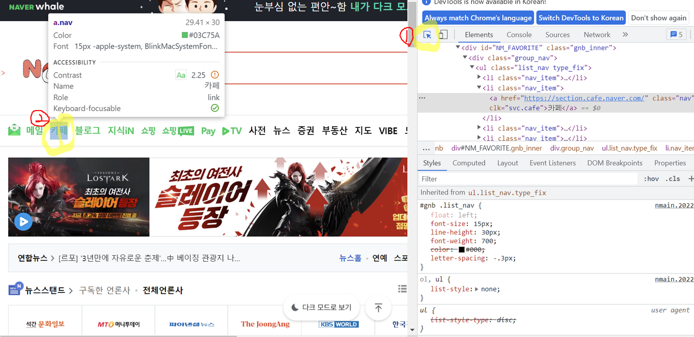Viewport: 694px width, 337px height.
Task: Select ul.list_nav.type_fix in the breadcrumb
Action: (629, 148)
